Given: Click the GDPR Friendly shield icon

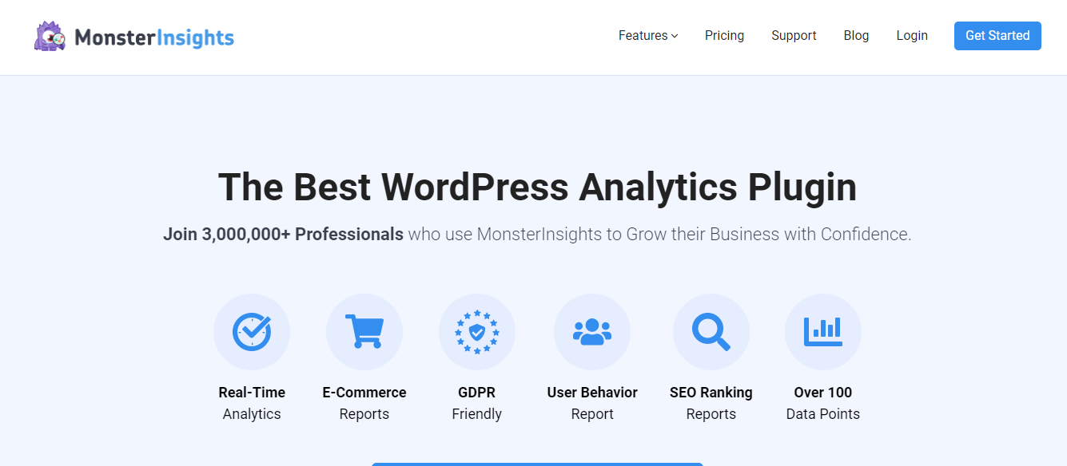Looking at the screenshot, I should pos(476,331).
